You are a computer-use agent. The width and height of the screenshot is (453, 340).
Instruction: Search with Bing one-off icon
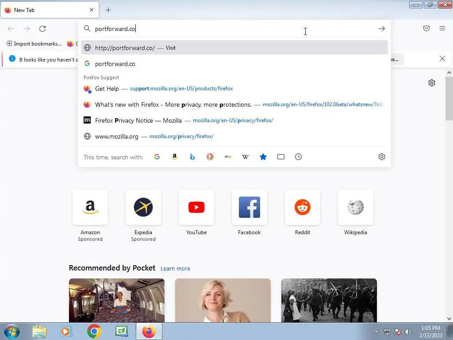192,157
